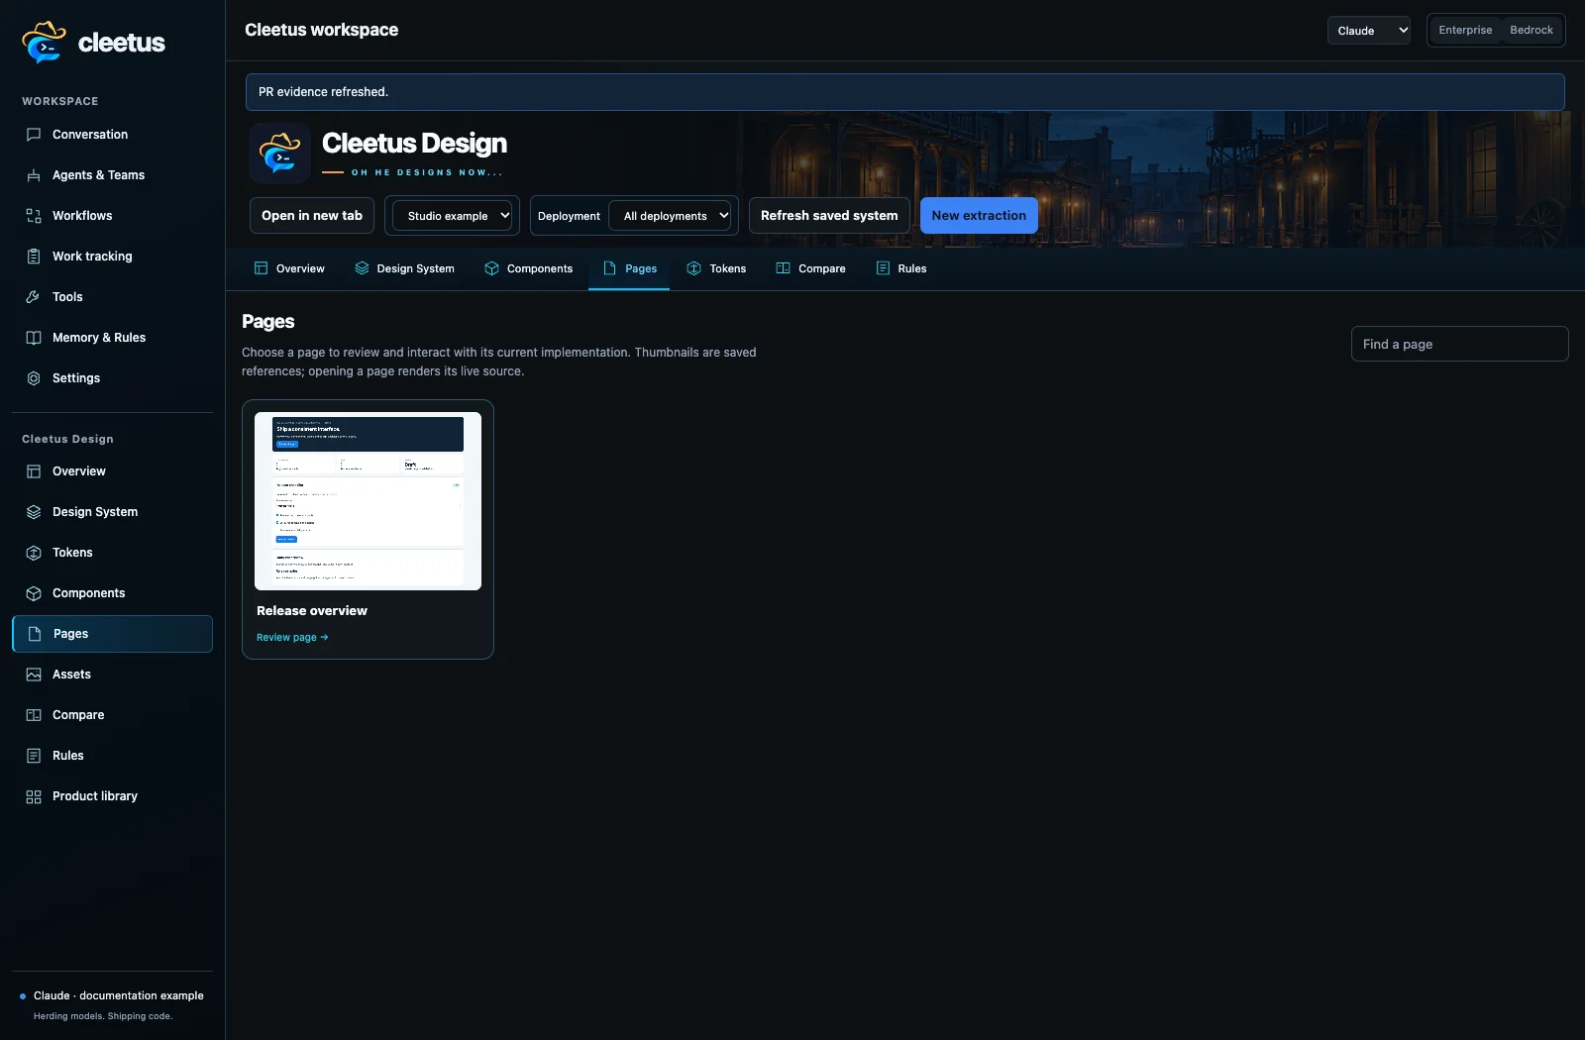Expand the Claude model dropdown

1368,31
